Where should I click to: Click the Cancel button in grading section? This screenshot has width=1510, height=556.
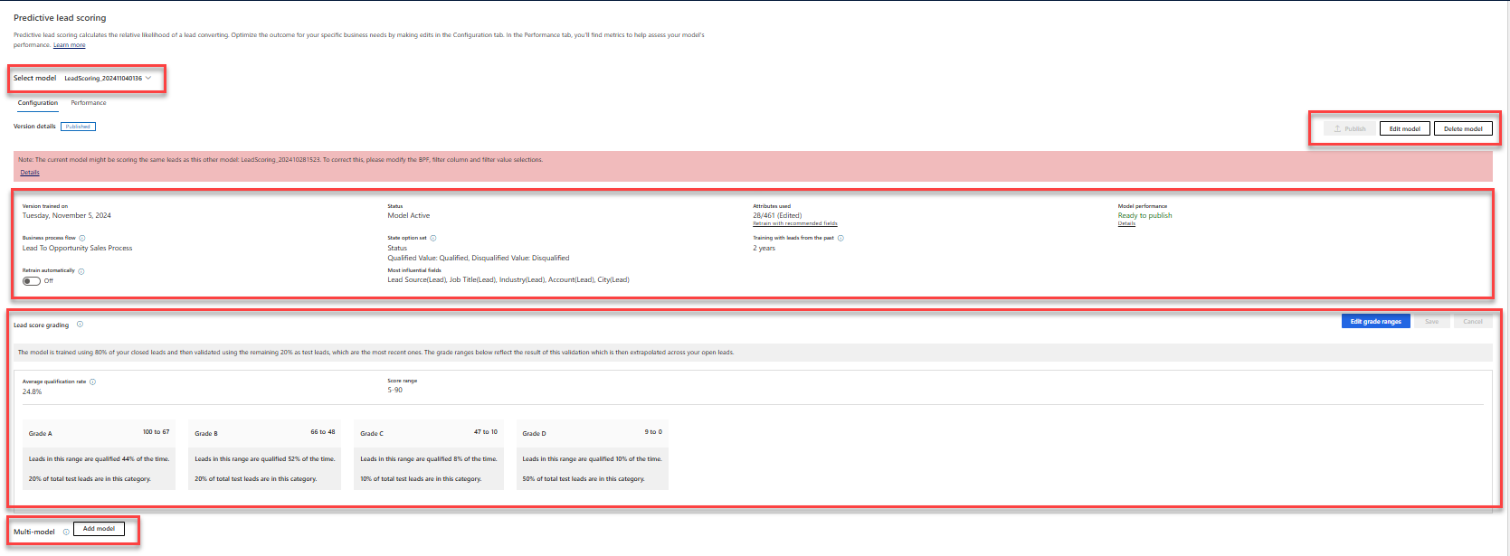1473,321
